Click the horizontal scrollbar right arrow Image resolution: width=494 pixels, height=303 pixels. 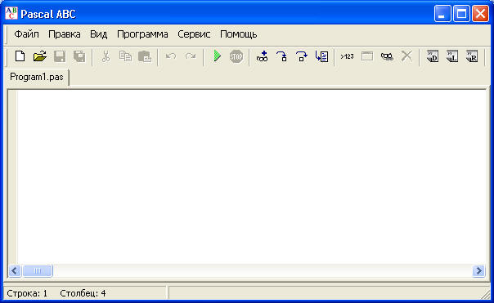pyautogui.click(x=478, y=270)
